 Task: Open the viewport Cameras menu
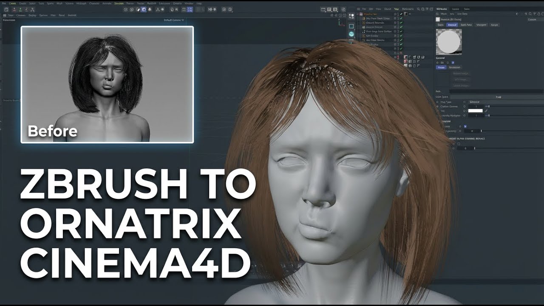pyautogui.click(x=21, y=15)
